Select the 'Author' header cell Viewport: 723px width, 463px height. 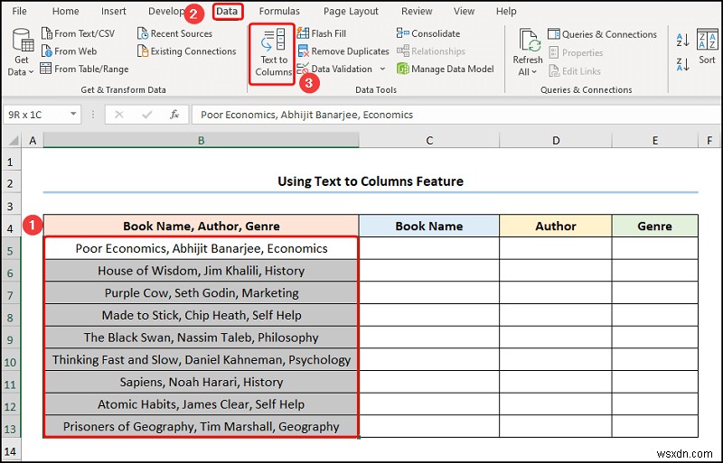556,227
